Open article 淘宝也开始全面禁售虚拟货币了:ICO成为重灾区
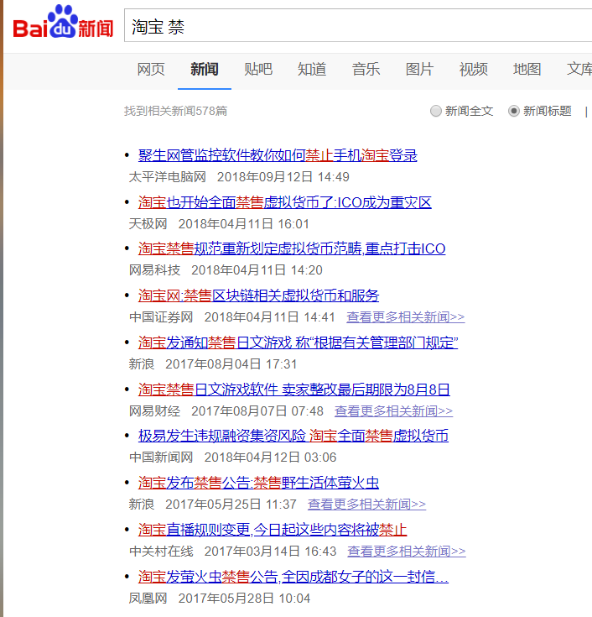592x617 pixels. coord(284,202)
